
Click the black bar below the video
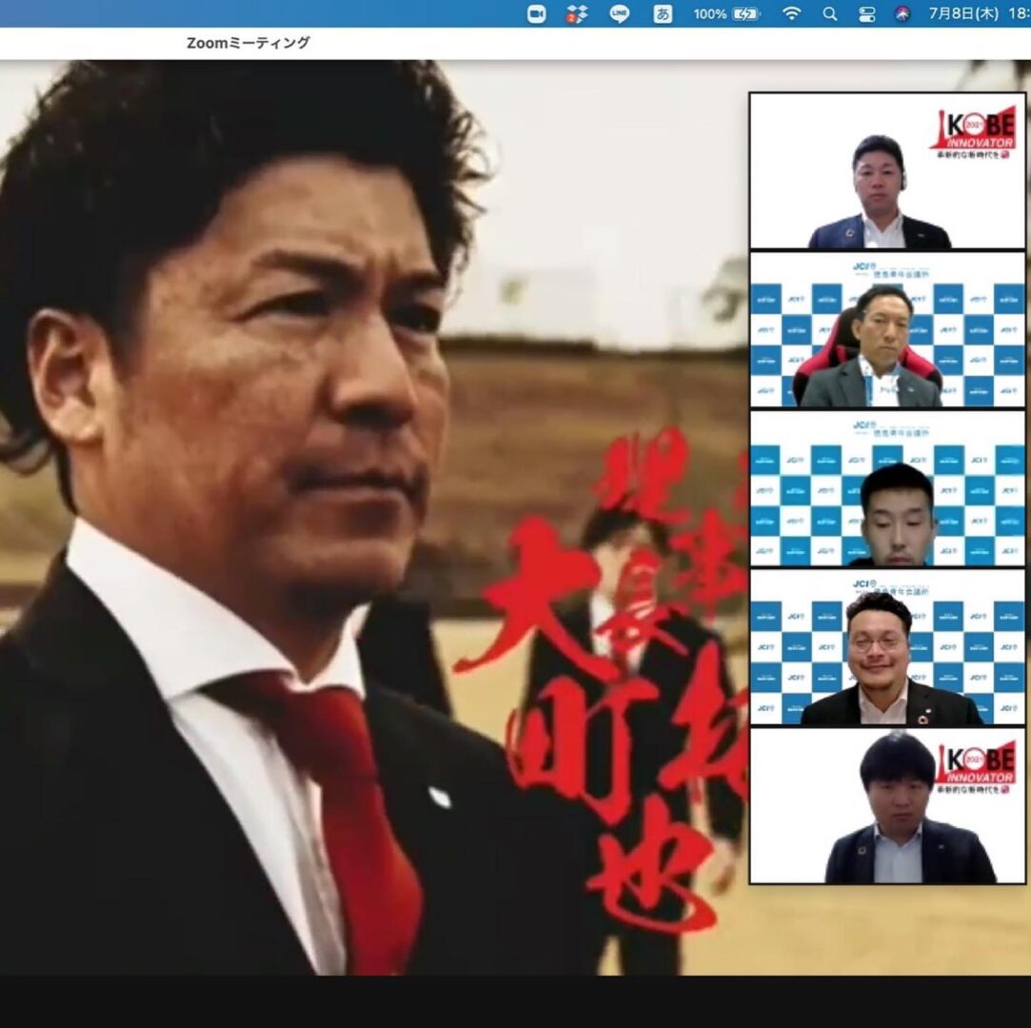pos(514,1001)
